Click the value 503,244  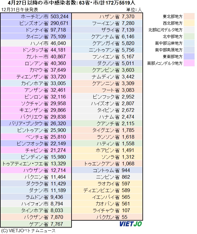point(59,17)
